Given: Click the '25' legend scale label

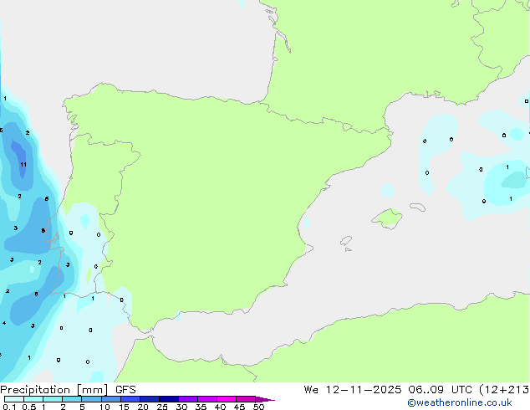Looking at the screenshot, I should (162, 407).
